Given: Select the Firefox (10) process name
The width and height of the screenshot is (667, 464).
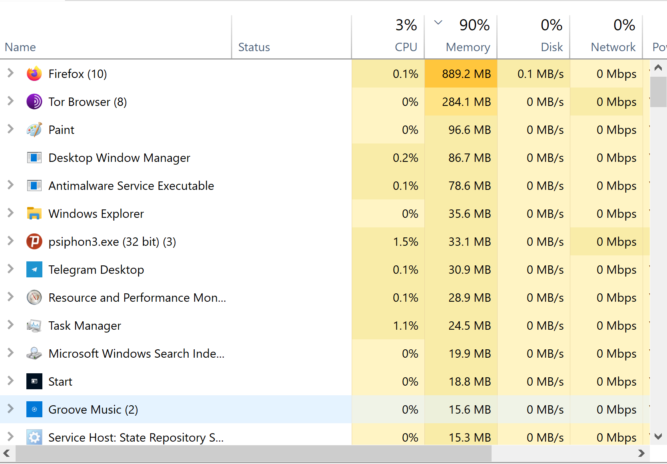Looking at the screenshot, I should (x=78, y=74).
